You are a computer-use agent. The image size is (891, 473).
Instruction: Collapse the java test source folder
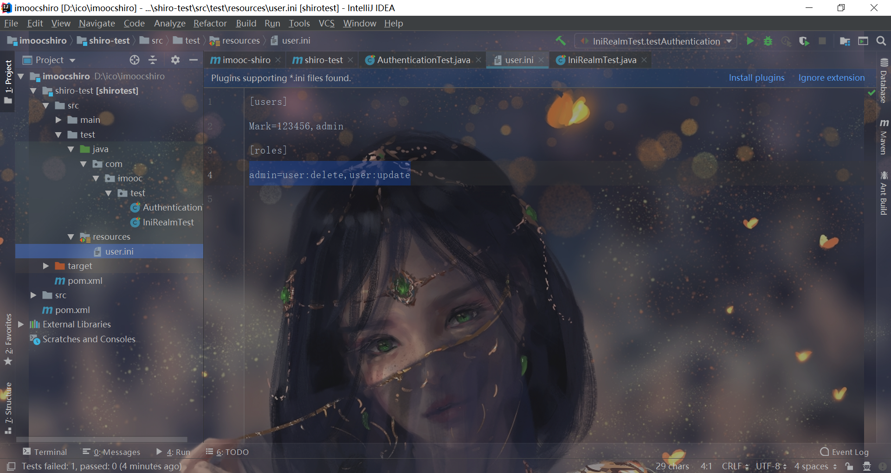tap(71, 149)
